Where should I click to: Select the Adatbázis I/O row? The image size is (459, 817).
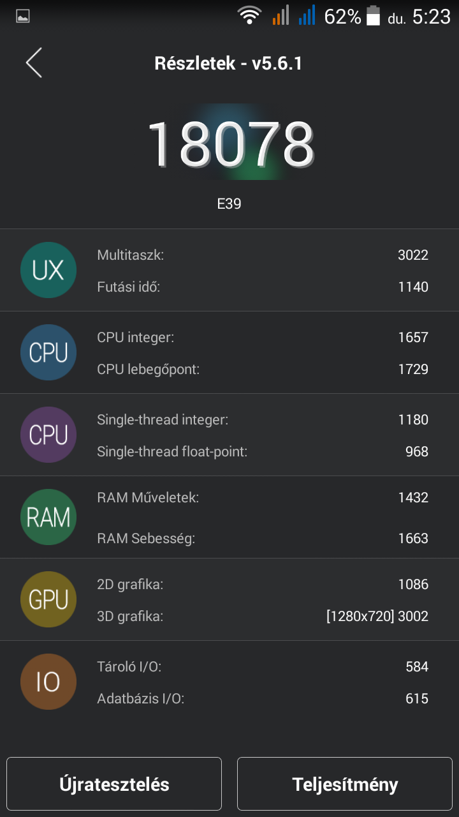[x=262, y=698]
